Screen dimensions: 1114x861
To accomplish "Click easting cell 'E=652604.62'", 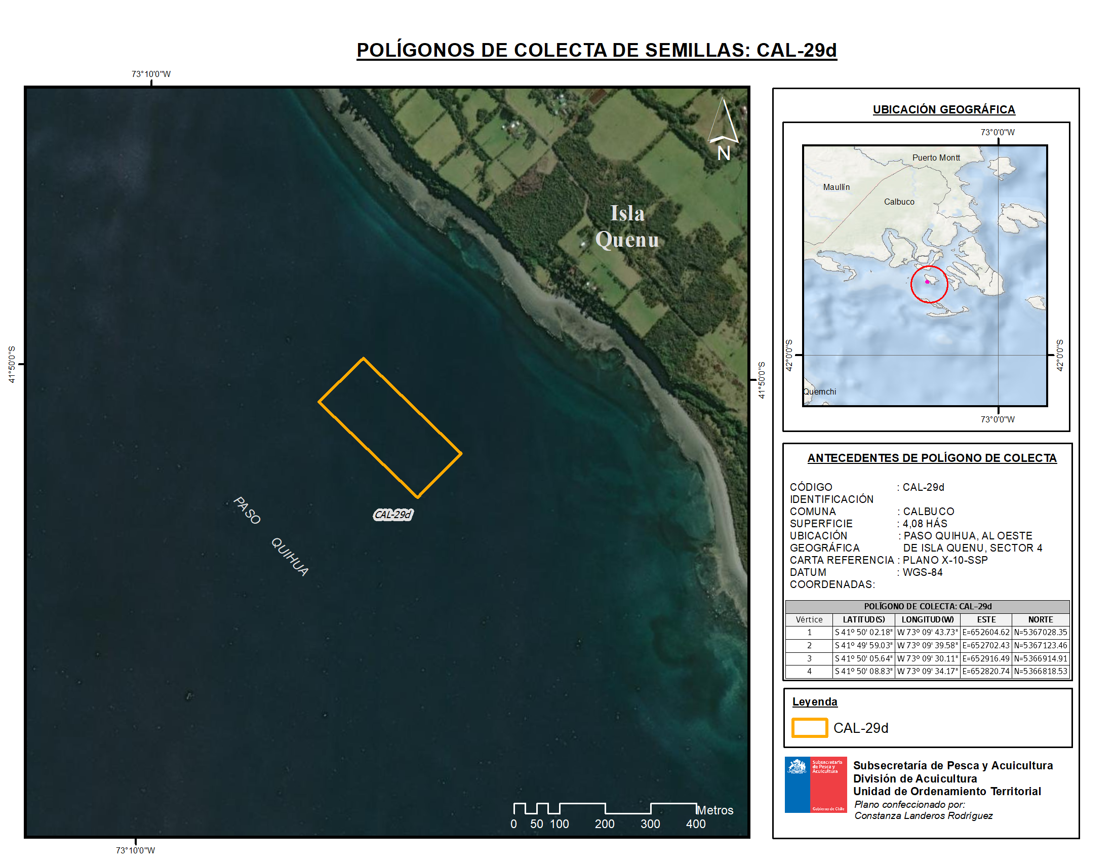I will (986, 633).
